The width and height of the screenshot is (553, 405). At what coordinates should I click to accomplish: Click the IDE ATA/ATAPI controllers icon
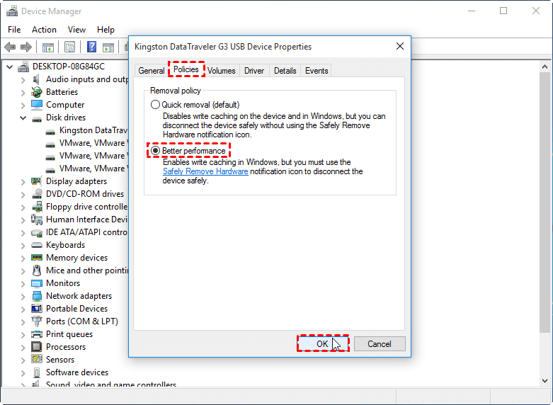click(37, 233)
